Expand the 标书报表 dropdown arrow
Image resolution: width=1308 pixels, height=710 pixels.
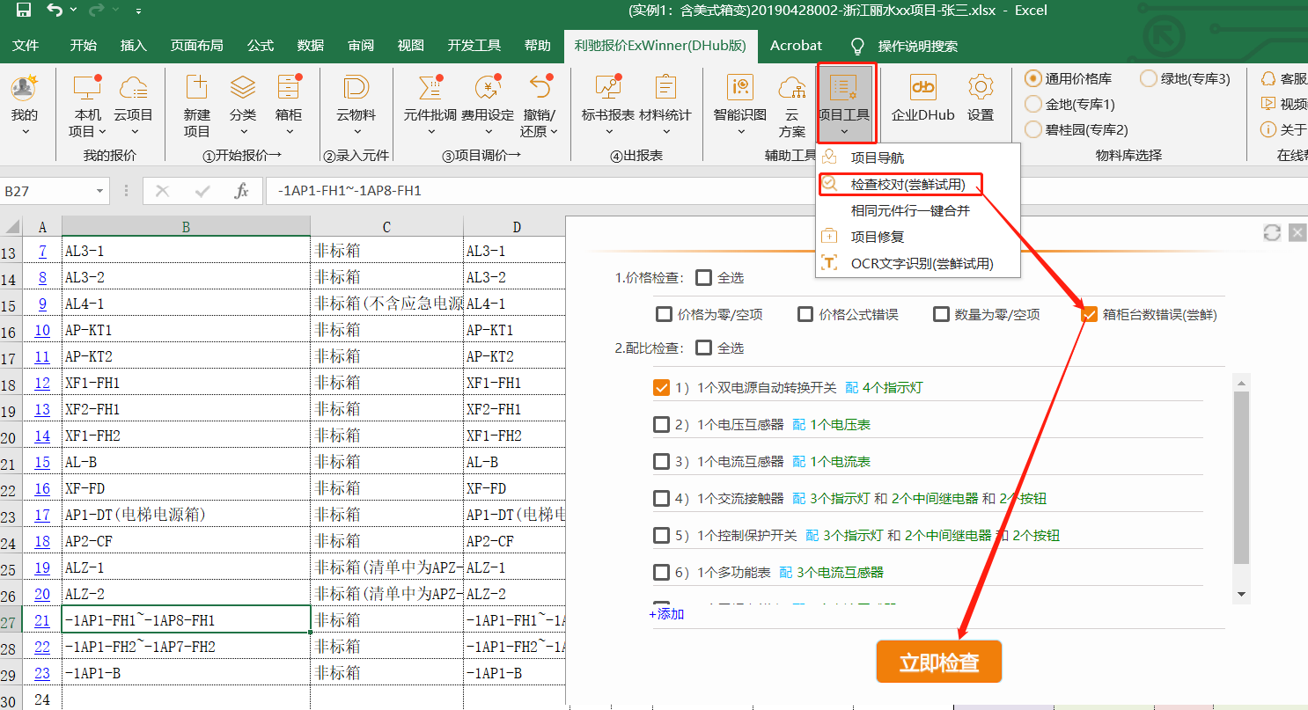[x=608, y=132]
